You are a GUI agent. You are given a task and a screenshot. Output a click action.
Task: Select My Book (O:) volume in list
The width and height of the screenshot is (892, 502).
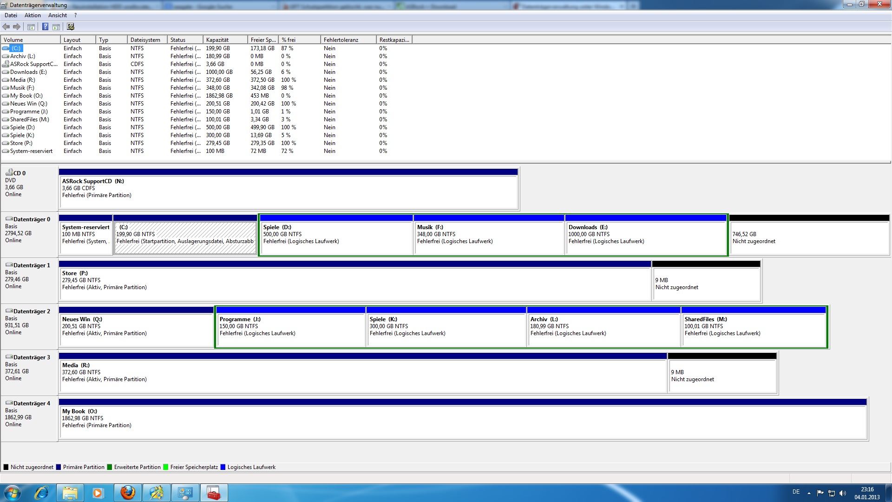click(26, 96)
